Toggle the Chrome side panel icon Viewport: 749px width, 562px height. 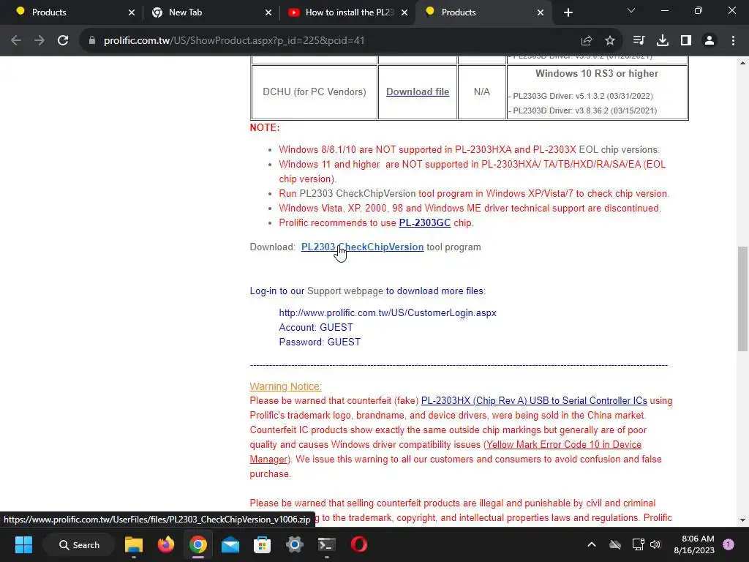pyautogui.click(x=686, y=41)
